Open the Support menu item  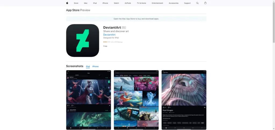(187, 3)
